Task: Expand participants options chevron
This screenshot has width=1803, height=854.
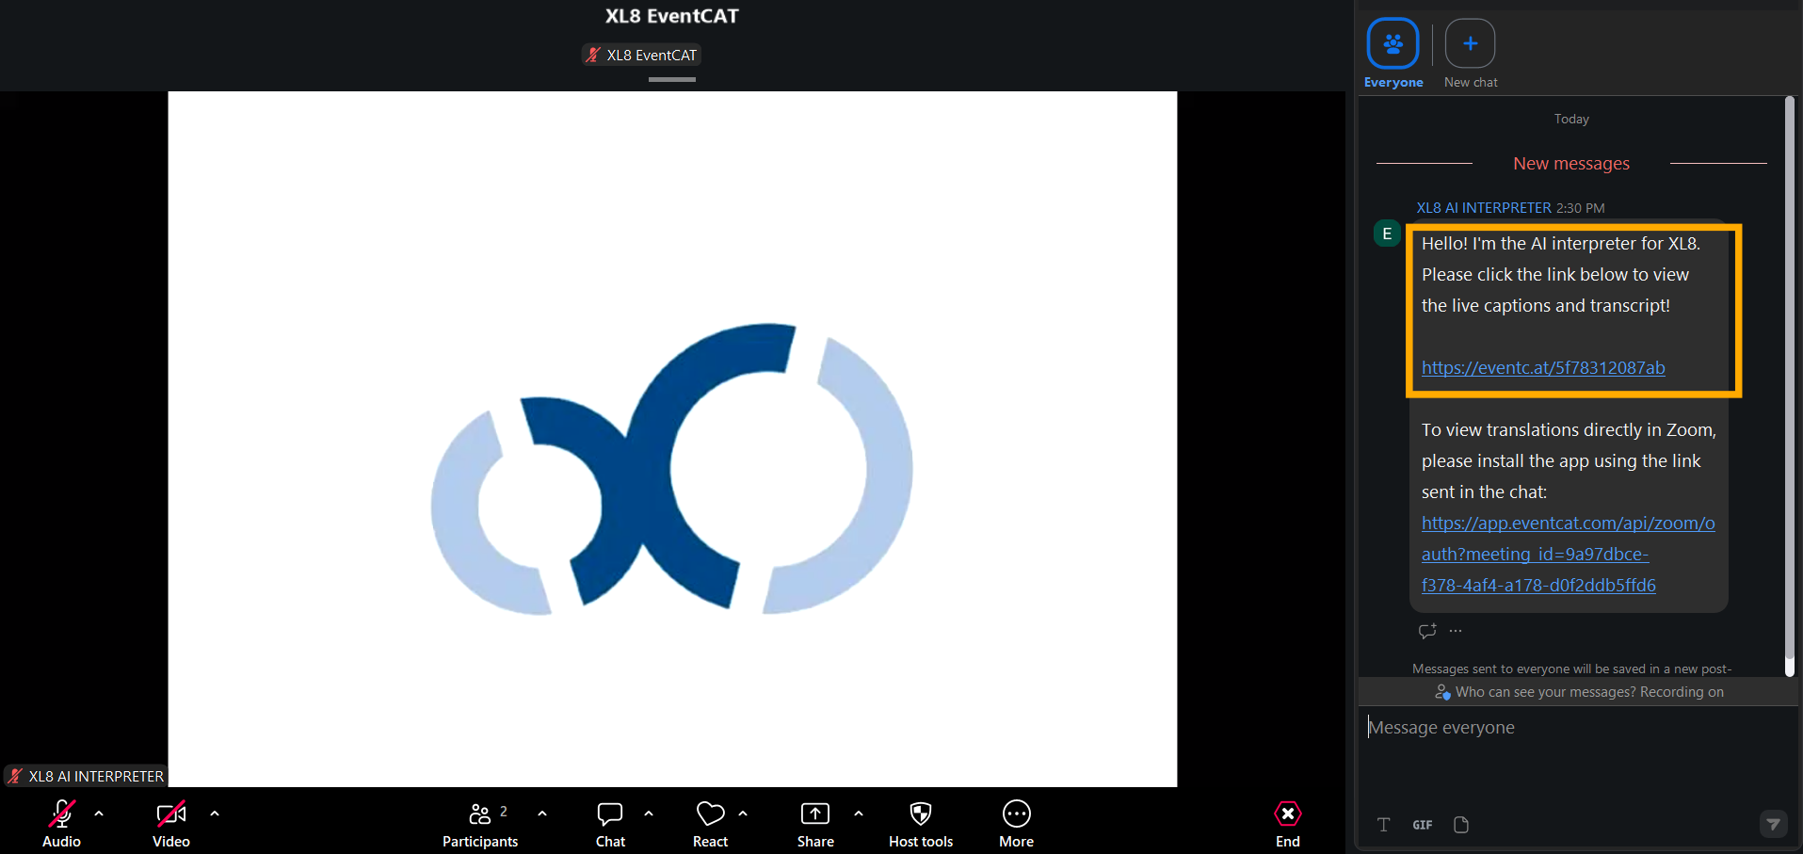Action: 542,814
